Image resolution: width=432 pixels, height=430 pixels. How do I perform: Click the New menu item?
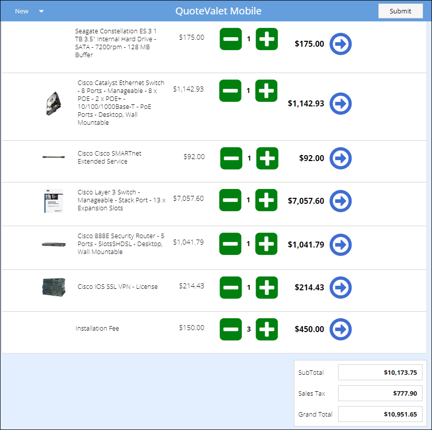[22, 11]
